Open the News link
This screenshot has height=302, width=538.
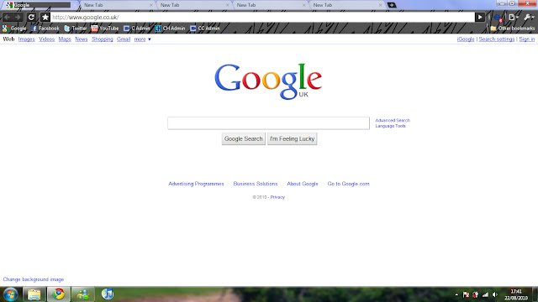click(x=82, y=39)
